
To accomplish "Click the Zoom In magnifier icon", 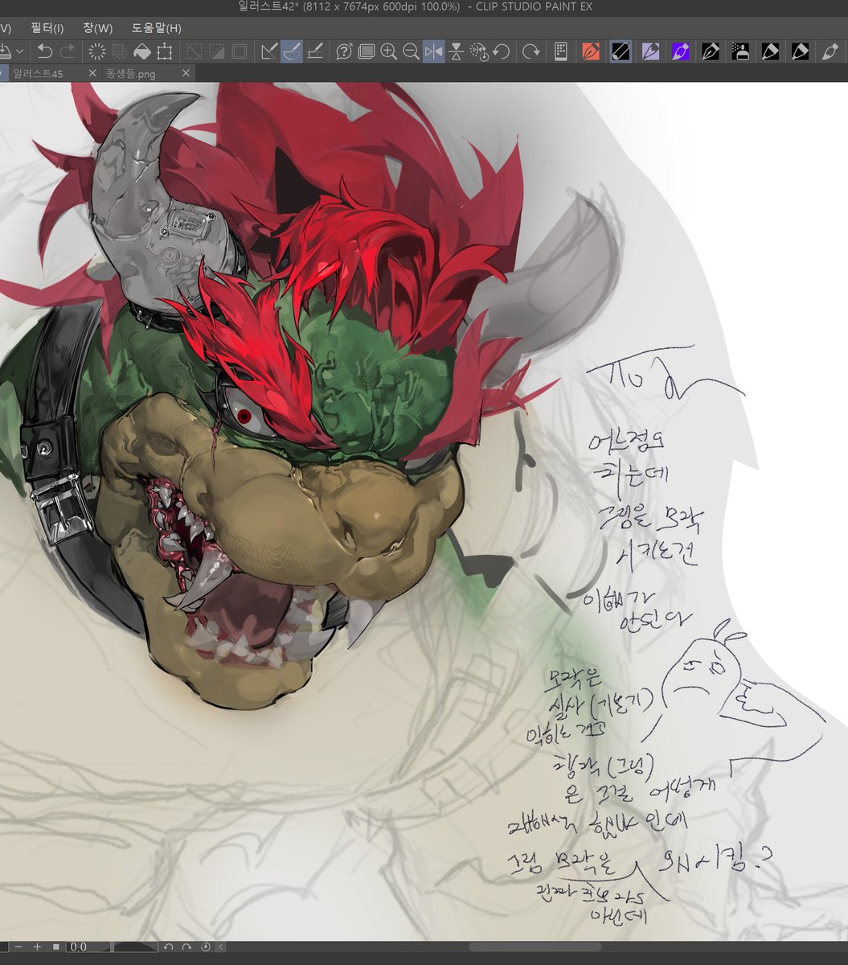I will (389, 51).
